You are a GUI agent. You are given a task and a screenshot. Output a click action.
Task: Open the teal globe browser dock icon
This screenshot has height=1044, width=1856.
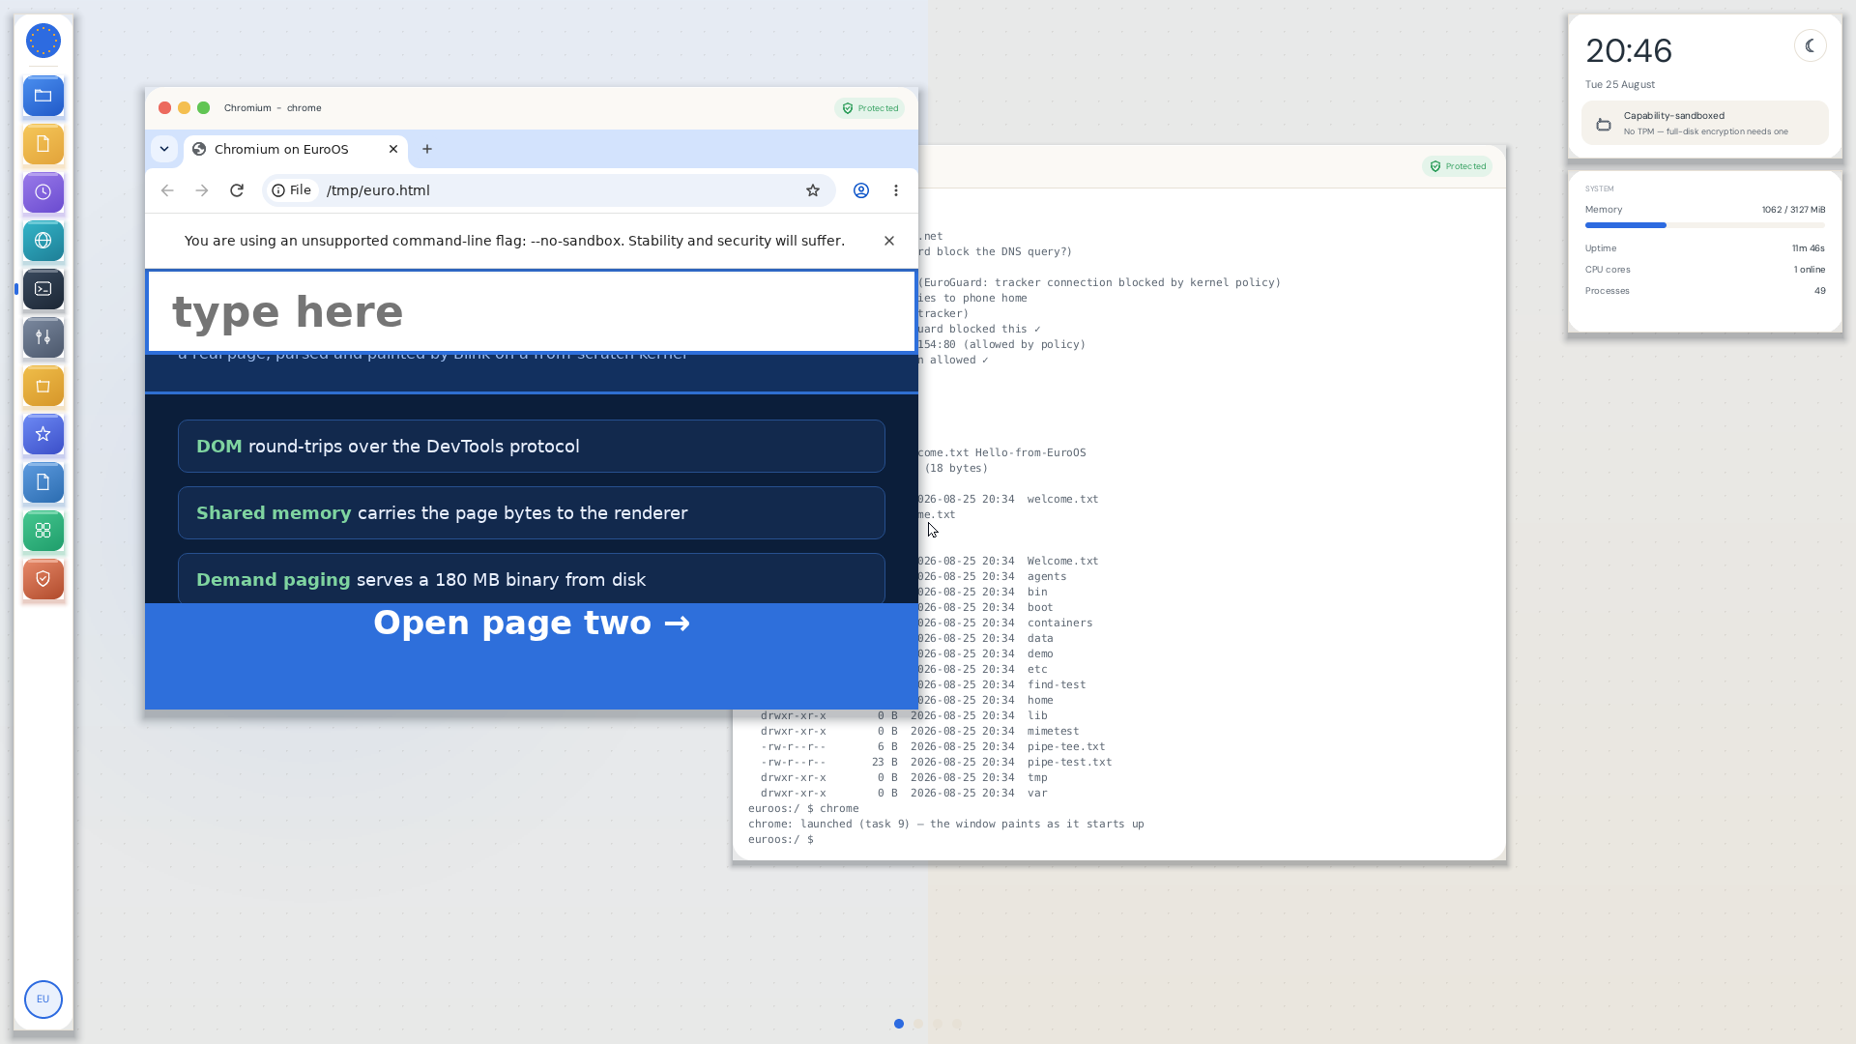pos(43,241)
